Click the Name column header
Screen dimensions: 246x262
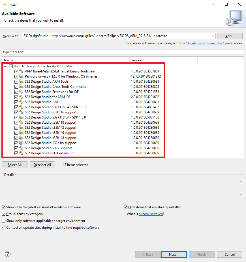(66, 60)
